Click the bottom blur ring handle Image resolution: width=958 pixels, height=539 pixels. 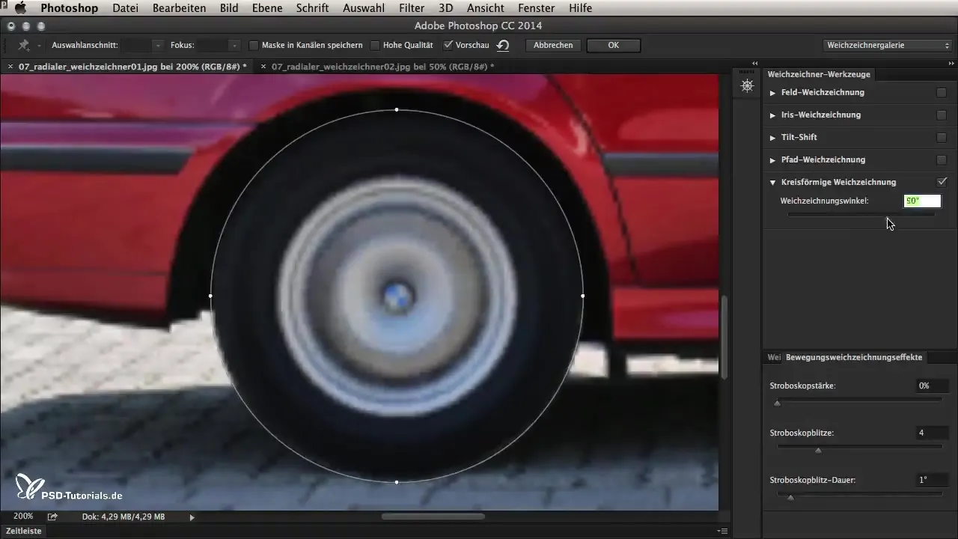coord(397,482)
